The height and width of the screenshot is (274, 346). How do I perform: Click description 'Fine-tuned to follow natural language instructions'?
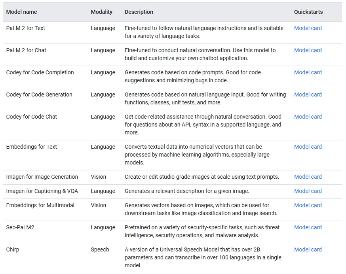pyautogui.click(x=204, y=32)
